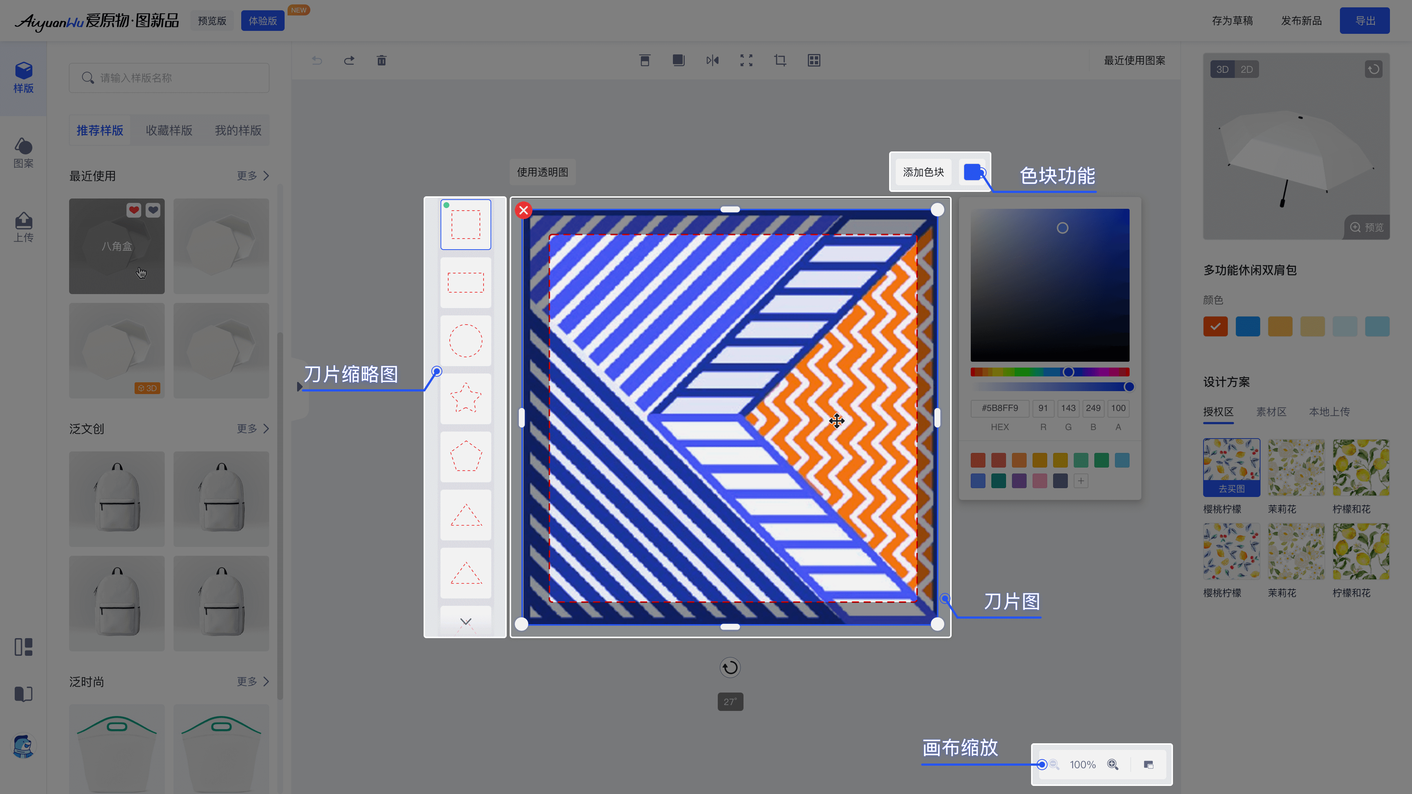Click the trash delete icon
This screenshot has width=1412, height=794.
382,60
